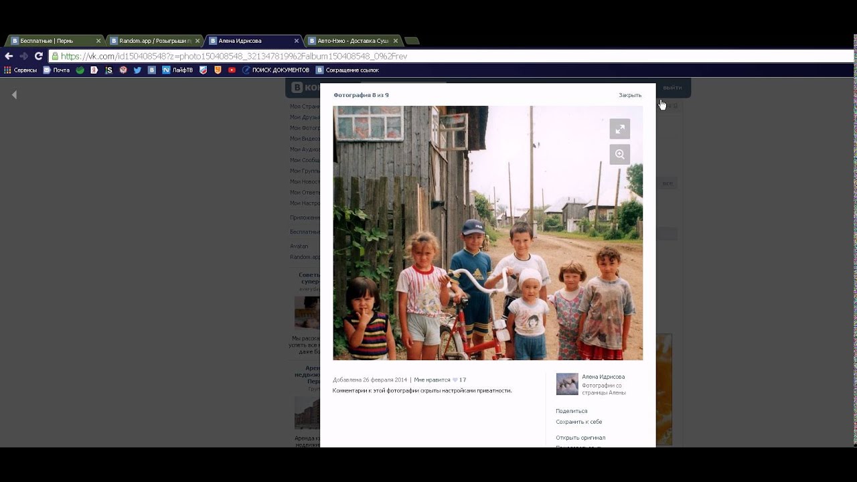This screenshot has width=857, height=482.
Task: Open the green Sberbank bookmark icon
Action: coord(80,70)
